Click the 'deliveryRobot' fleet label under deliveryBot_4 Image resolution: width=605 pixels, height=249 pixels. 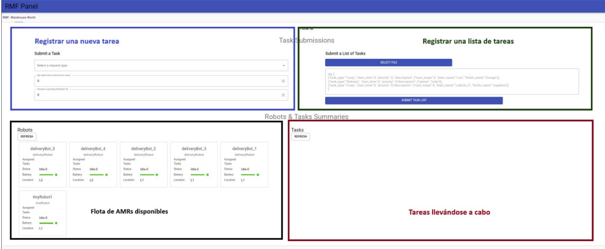(x=93, y=154)
